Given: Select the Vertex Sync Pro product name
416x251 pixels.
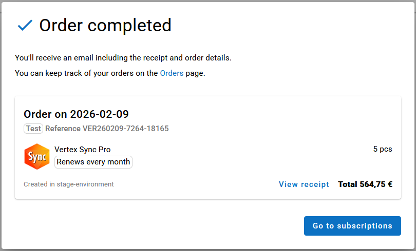Looking at the screenshot, I should click(x=82, y=150).
